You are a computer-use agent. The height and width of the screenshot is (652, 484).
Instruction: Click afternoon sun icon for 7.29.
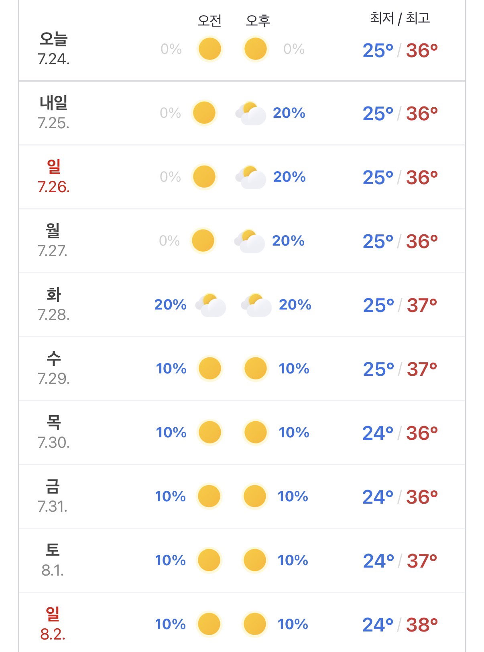click(x=256, y=368)
